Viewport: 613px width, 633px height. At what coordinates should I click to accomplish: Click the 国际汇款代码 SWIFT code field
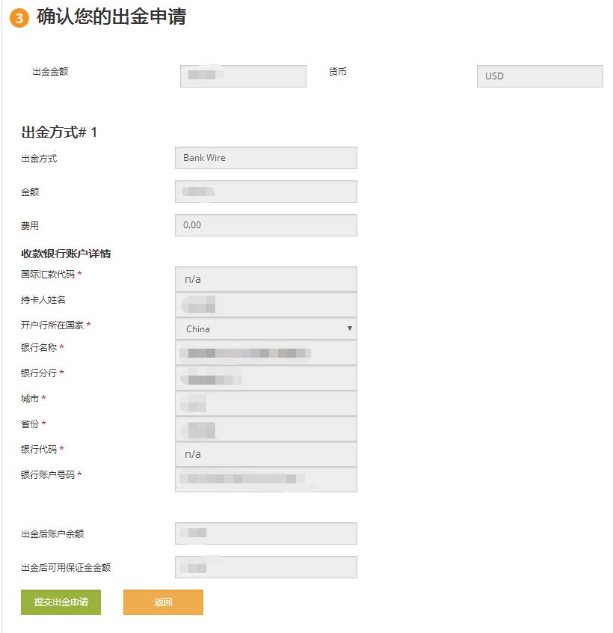pos(265,278)
